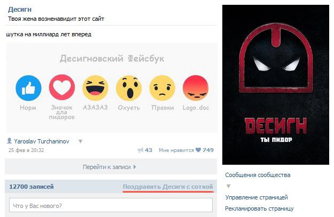Click the megaphone share icon with 43
The height and width of the screenshot is (217, 334).
(141, 150)
